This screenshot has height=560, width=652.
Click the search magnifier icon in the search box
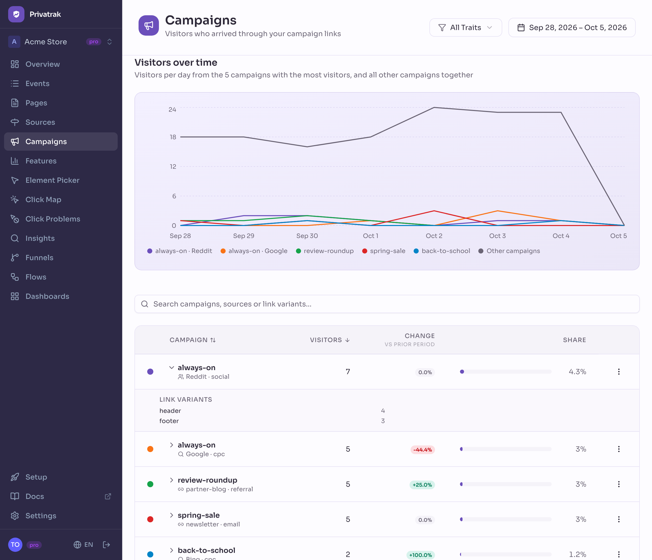coord(145,304)
